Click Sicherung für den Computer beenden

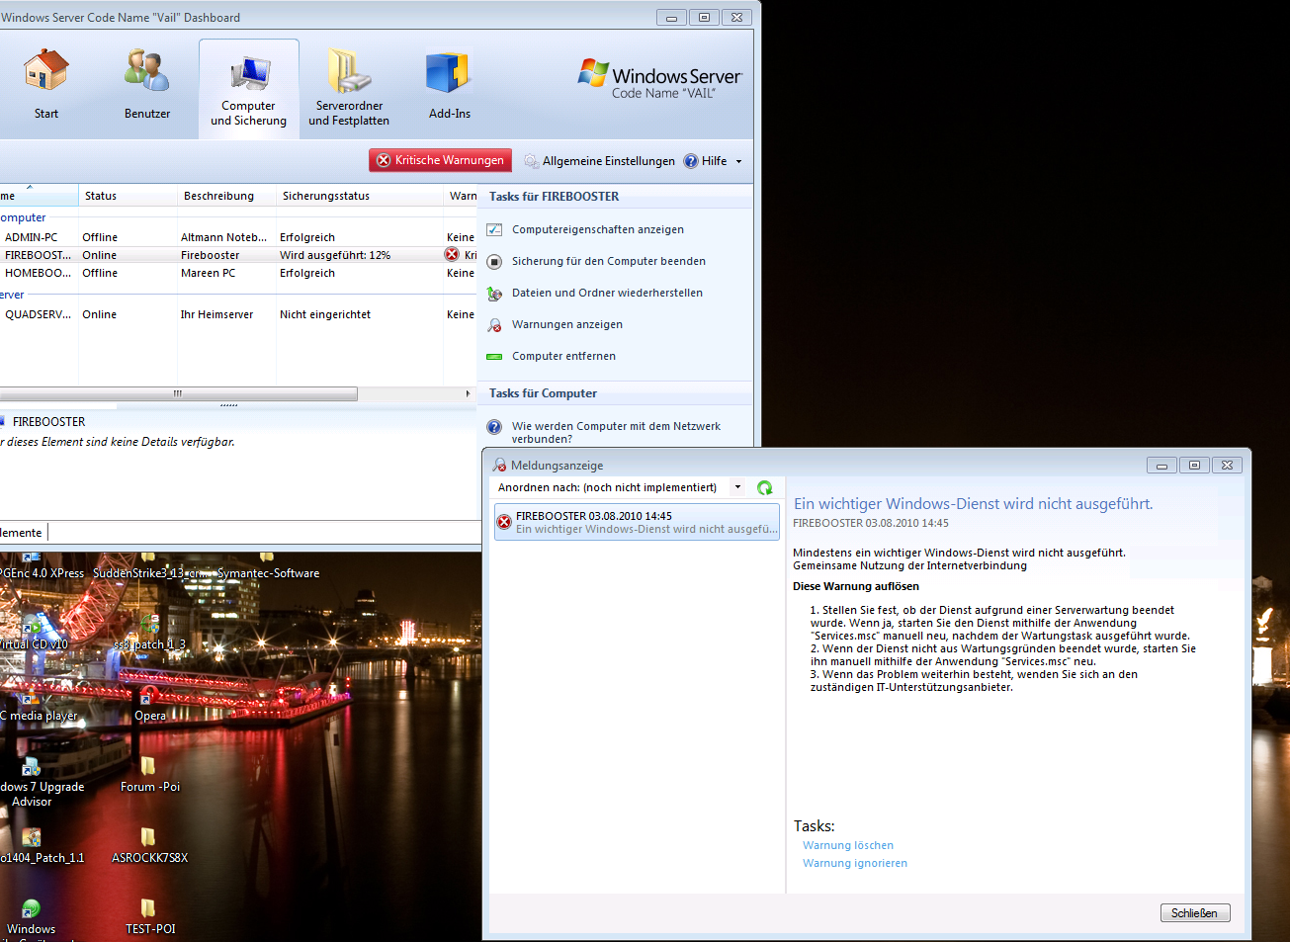609,261
